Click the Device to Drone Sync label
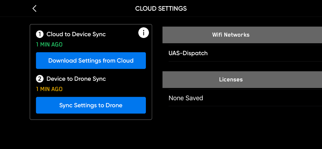The image size is (322, 149). pos(76,79)
